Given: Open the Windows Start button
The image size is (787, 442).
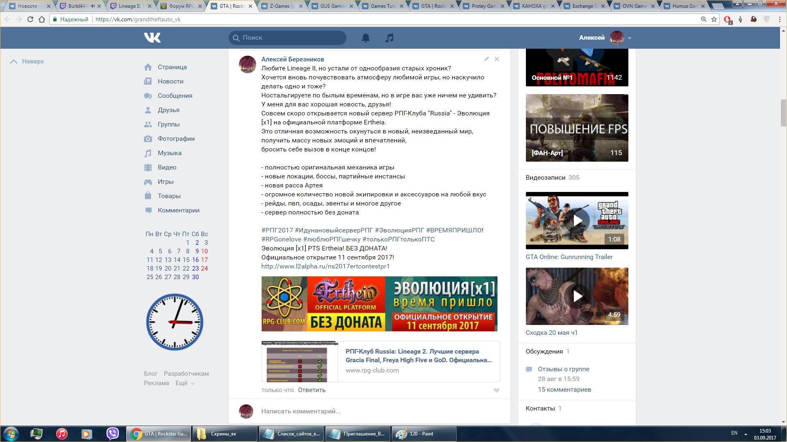Looking at the screenshot, I should [x=11, y=434].
